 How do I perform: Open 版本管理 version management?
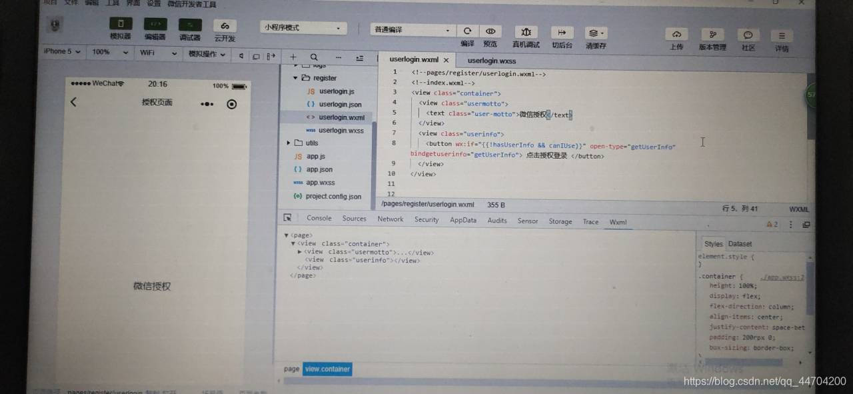click(x=712, y=35)
